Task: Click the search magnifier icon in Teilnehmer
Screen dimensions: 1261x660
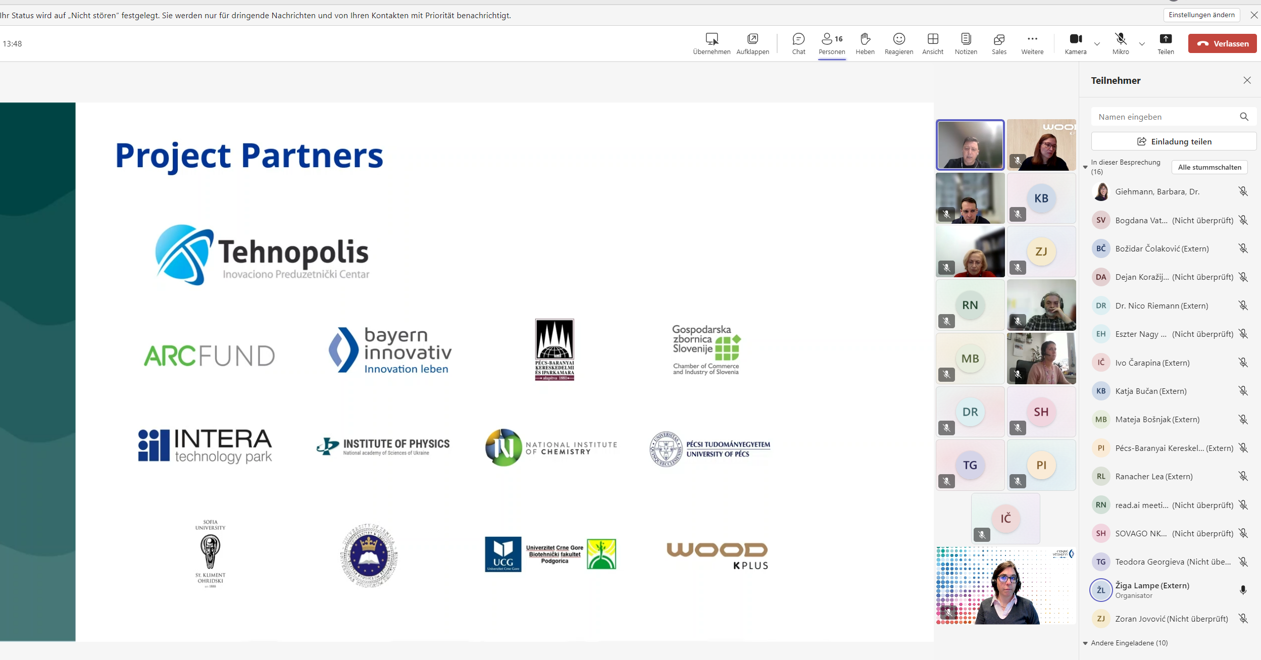Action: (1244, 117)
